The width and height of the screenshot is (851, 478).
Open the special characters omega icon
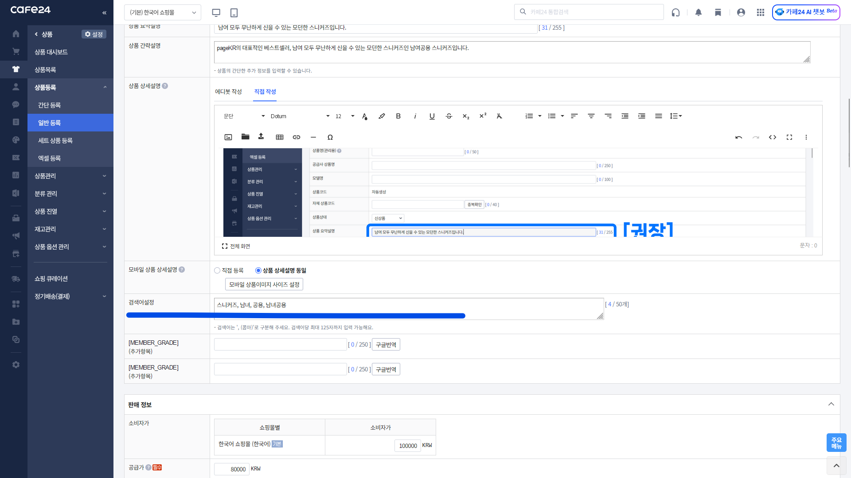point(330,137)
